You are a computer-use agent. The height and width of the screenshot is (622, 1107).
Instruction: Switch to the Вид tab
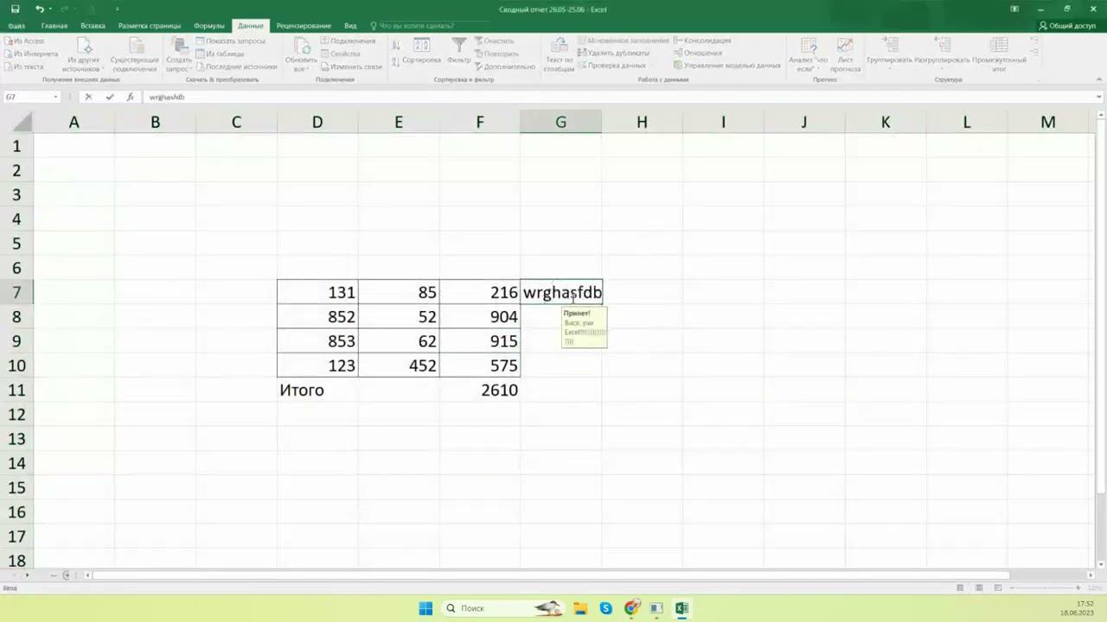coord(350,26)
